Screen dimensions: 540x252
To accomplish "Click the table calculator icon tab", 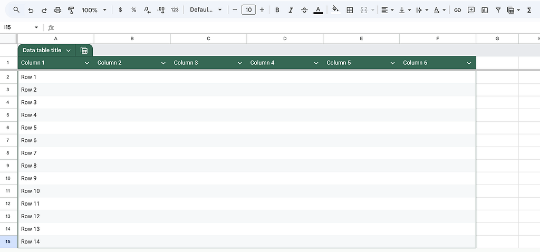I will click(84, 50).
